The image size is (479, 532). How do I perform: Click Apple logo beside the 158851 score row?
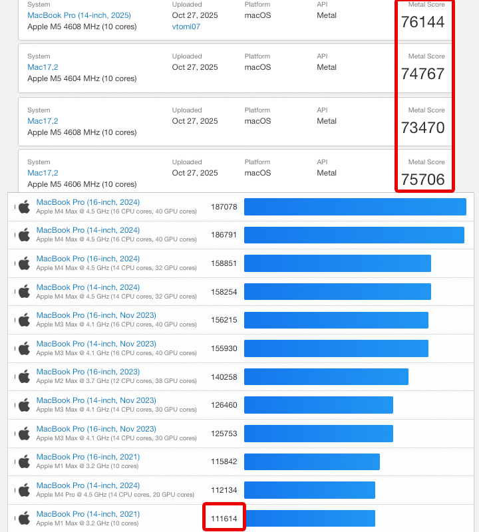click(x=25, y=263)
